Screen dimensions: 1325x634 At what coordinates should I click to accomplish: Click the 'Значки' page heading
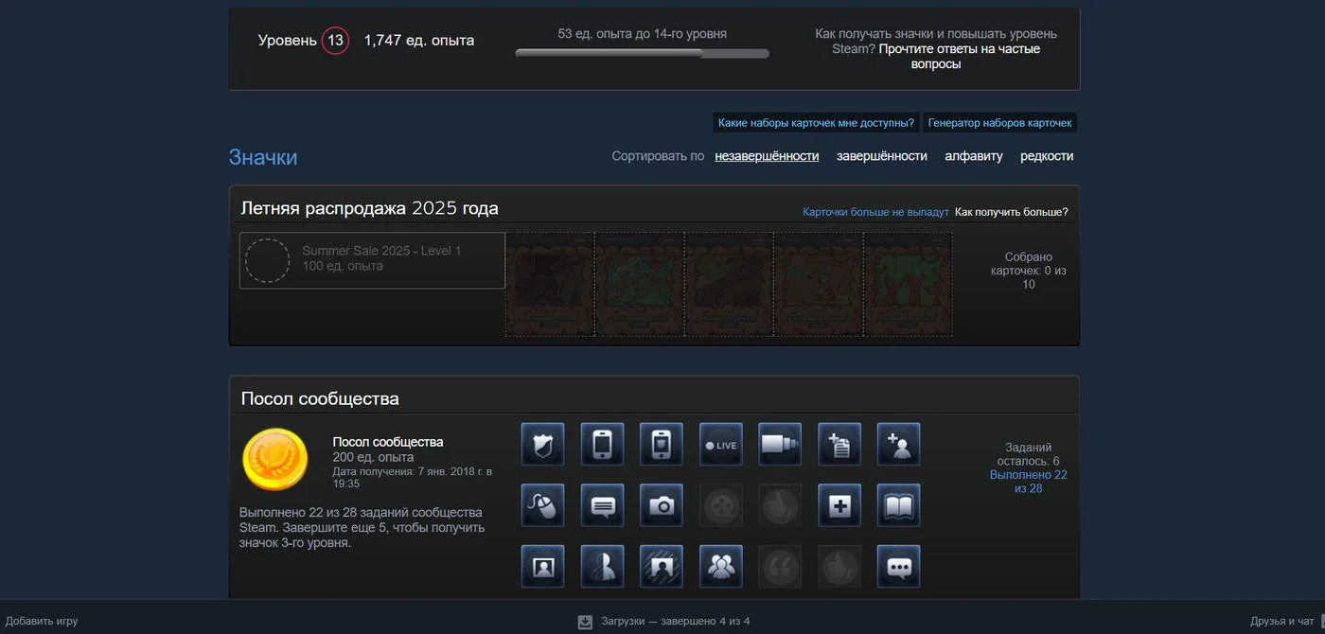pos(263,157)
